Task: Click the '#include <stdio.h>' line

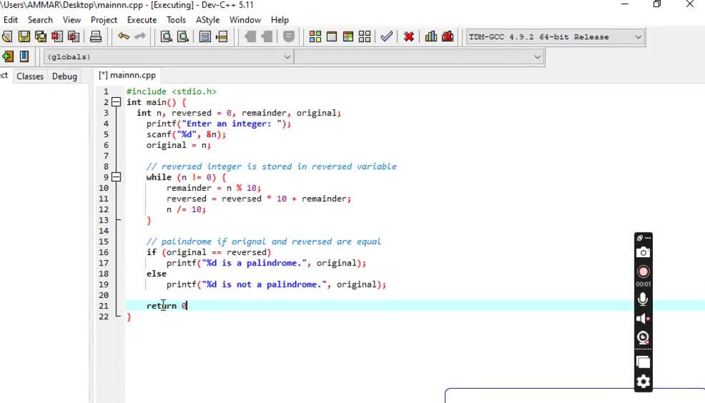Action: [171, 91]
